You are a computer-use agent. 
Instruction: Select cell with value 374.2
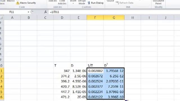pos(62,76)
